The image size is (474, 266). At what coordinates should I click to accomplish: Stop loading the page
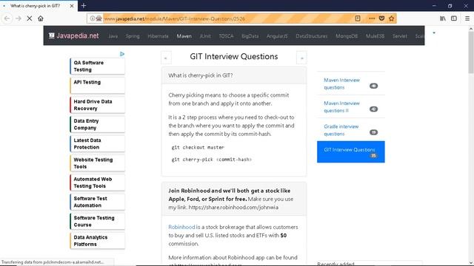click(30, 18)
